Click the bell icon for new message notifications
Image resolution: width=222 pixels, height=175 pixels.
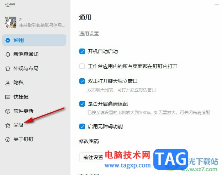click(x=8, y=55)
